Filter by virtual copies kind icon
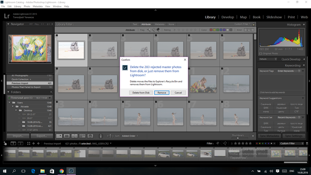 (x=249, y=30)
